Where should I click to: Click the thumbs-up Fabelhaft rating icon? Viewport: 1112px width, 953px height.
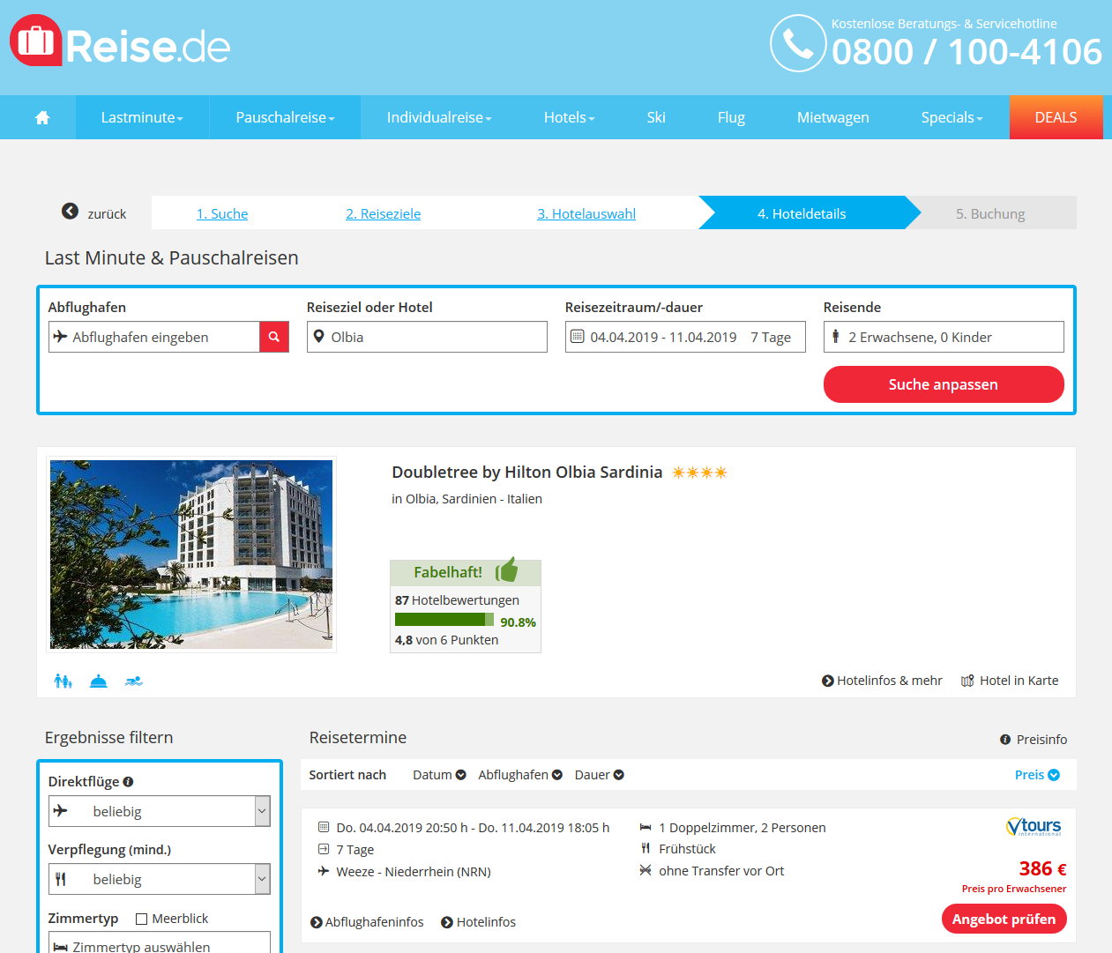506,570
